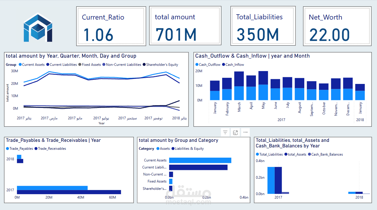Viewport: 377px width, 210px height.
Task: Click the filter icon above the bar chart
Action: click(x=225, y=132)
